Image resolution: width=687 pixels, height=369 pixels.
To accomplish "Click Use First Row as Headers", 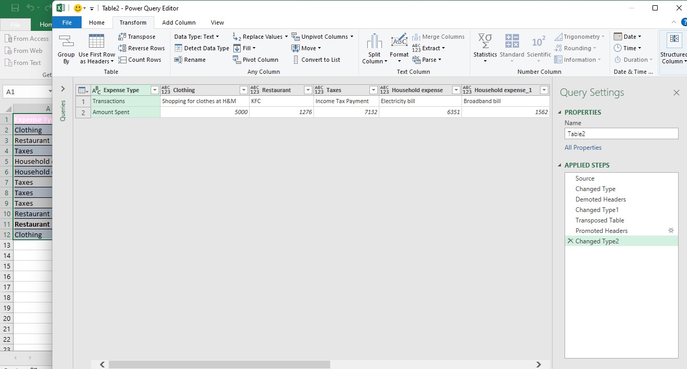I will (96, 48).
